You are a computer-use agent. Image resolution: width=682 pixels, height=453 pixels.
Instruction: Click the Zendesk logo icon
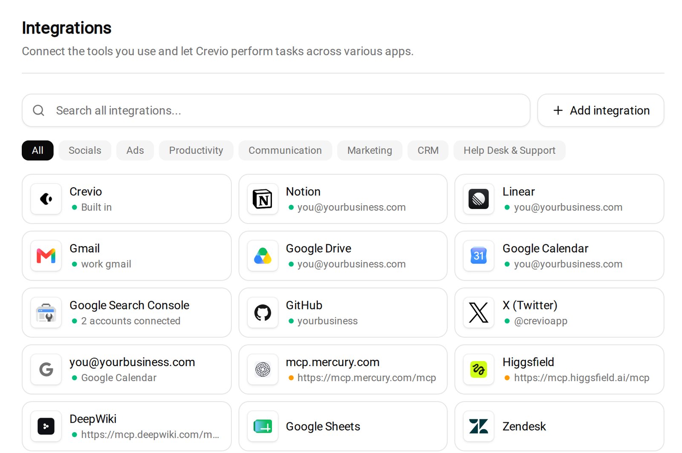(x=479, y=427)
